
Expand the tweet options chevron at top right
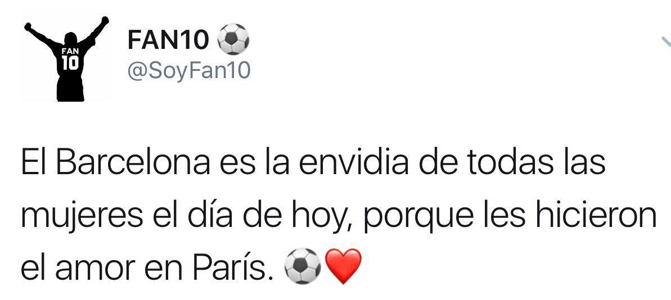click(x=666, y=42)
